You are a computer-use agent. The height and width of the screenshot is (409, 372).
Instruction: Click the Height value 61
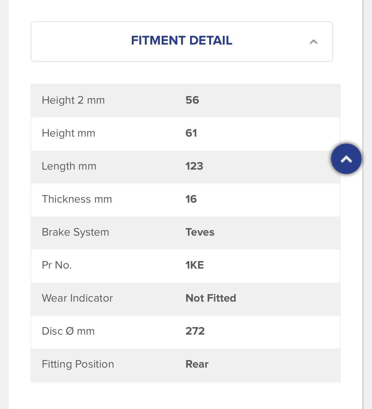(191, 133)
